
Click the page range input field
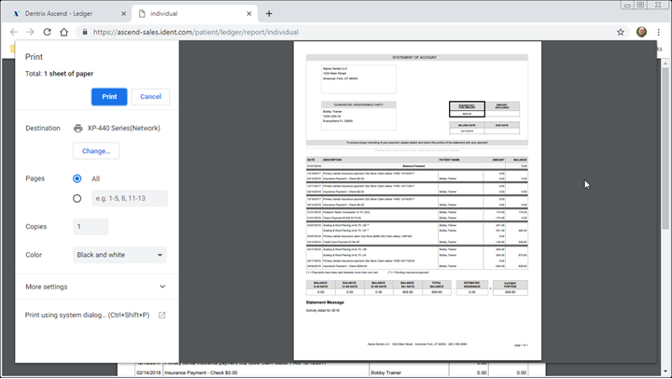[130, 198]
